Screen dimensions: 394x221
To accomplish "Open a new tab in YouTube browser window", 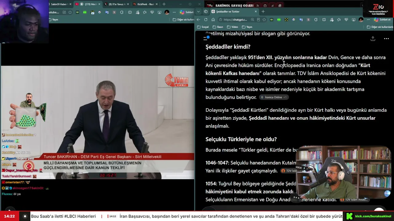I will coord(164,4).
